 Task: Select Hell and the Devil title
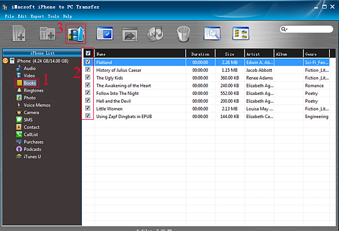pyautogui.click(x=114, y=101)
